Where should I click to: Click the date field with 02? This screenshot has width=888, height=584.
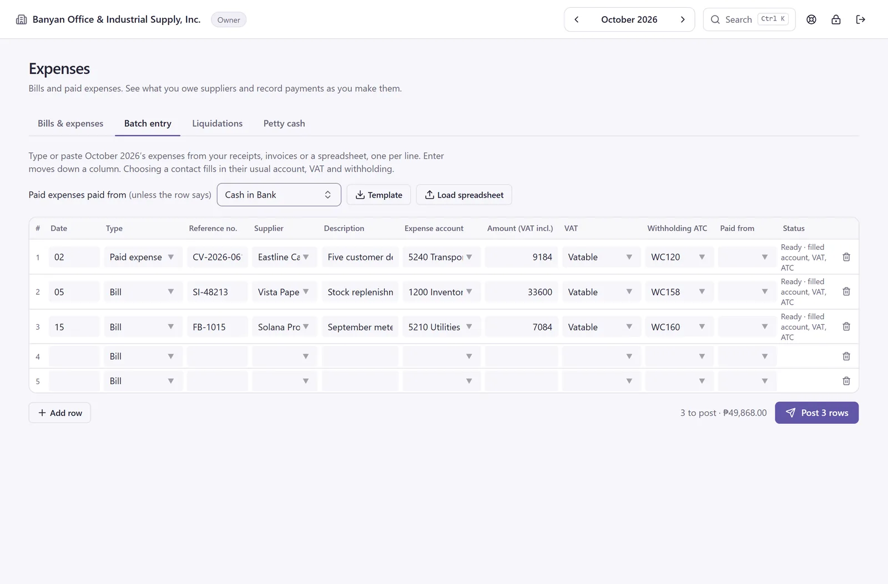pos(74,257)
